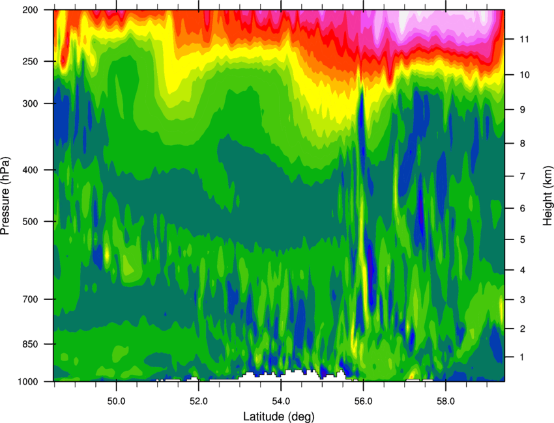This screenshot has width=554, height=423.
Task: Click the 250 pressure tick label
Action: pyautogui.click(x=30, y=61)
